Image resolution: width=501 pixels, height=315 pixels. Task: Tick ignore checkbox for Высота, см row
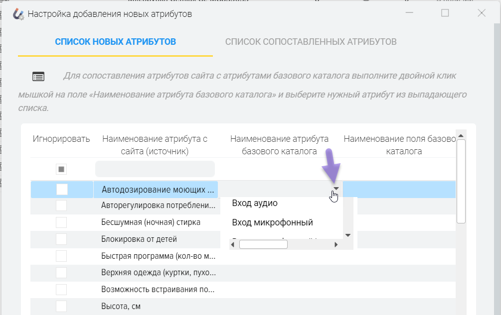tap(61, 306)
